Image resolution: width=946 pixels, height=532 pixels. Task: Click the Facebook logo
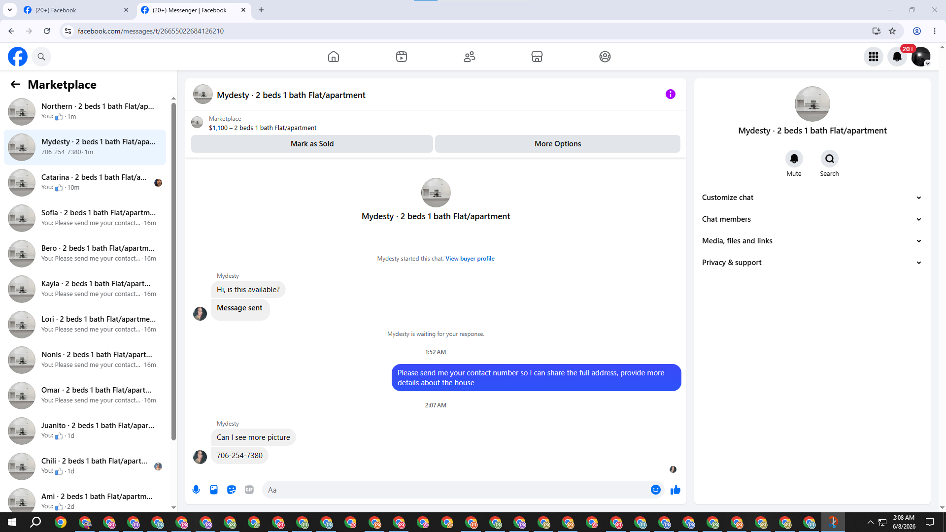coord(18,57)
